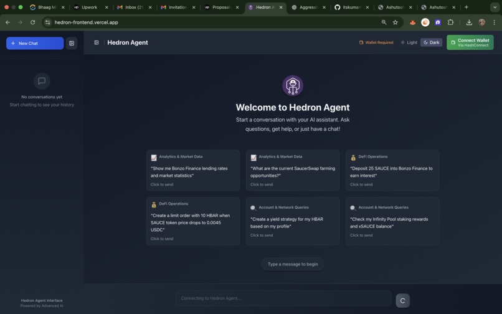502x314 pixels.
Task: Open the zoom magnifier icon in address bar
Action: [384, 22]
